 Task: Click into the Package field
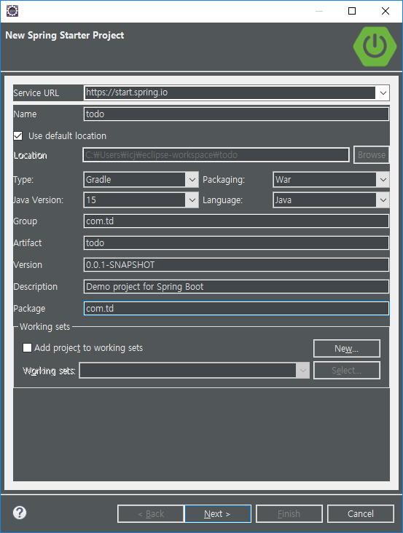click(x=236, y=308)
